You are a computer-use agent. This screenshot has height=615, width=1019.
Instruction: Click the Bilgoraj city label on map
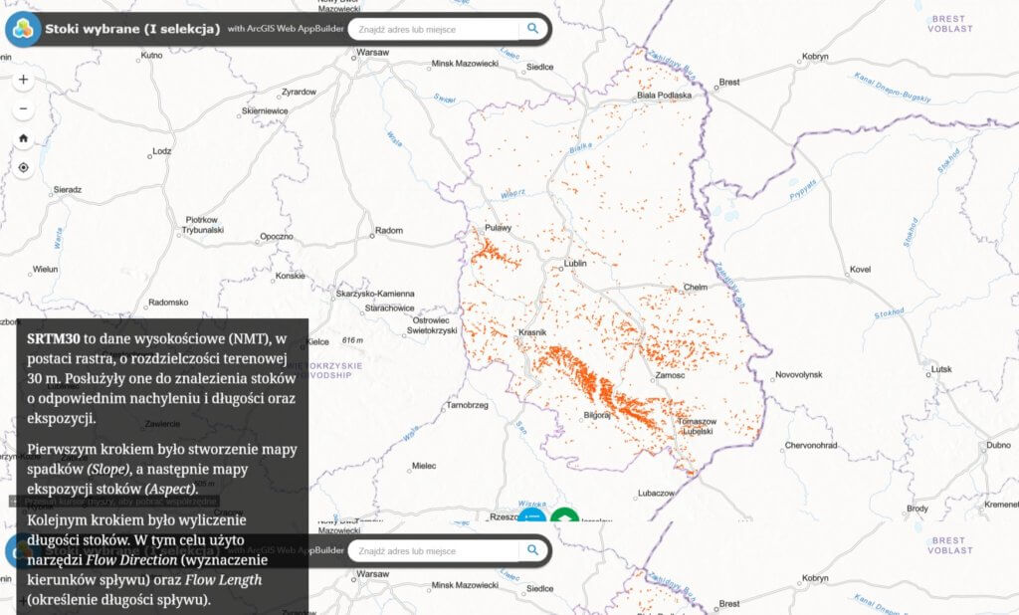coord(597,415)
